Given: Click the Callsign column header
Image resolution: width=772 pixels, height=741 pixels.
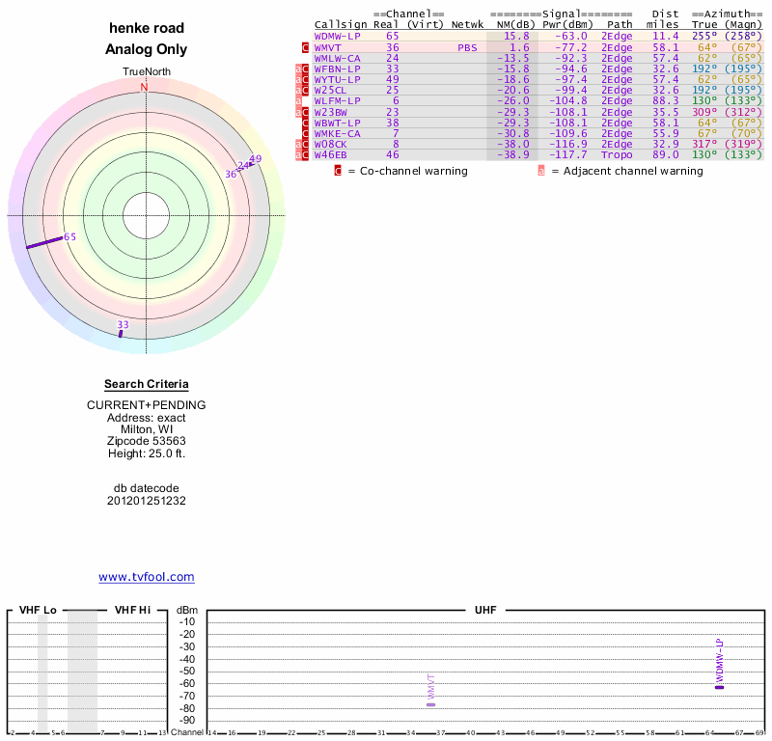Looking at the screenshot, I should [341, 25].
